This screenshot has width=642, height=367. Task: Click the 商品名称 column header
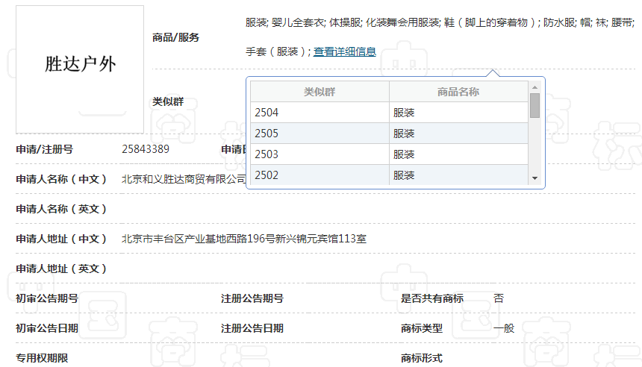(458, 92)
